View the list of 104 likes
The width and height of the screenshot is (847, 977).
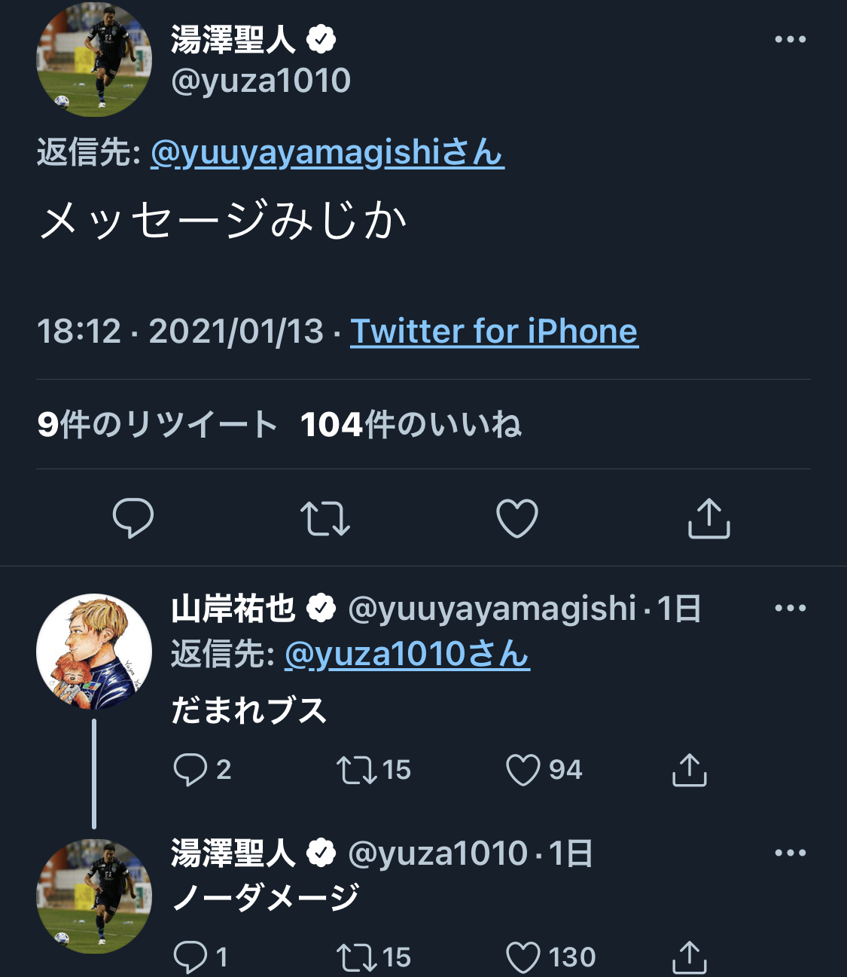pyautogui.click(x=410, y=425)
